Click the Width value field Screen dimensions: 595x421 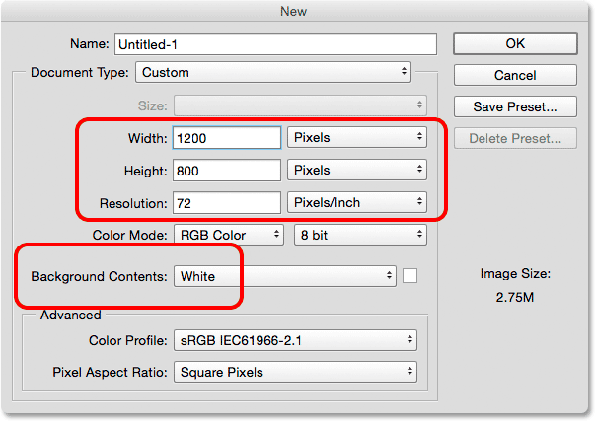(x=226, y=138)
